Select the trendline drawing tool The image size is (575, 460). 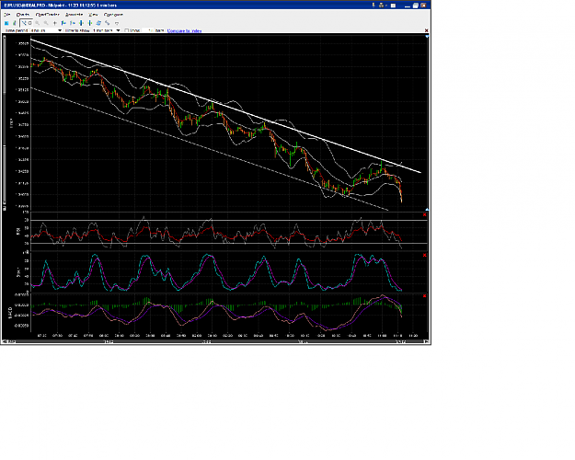pyautogui.click(x=24, y=23)
